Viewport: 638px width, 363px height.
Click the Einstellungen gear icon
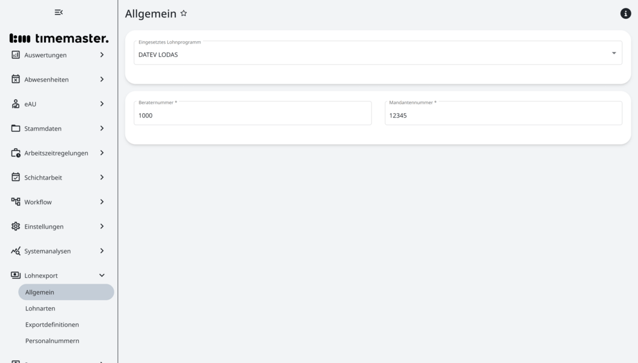16,226
